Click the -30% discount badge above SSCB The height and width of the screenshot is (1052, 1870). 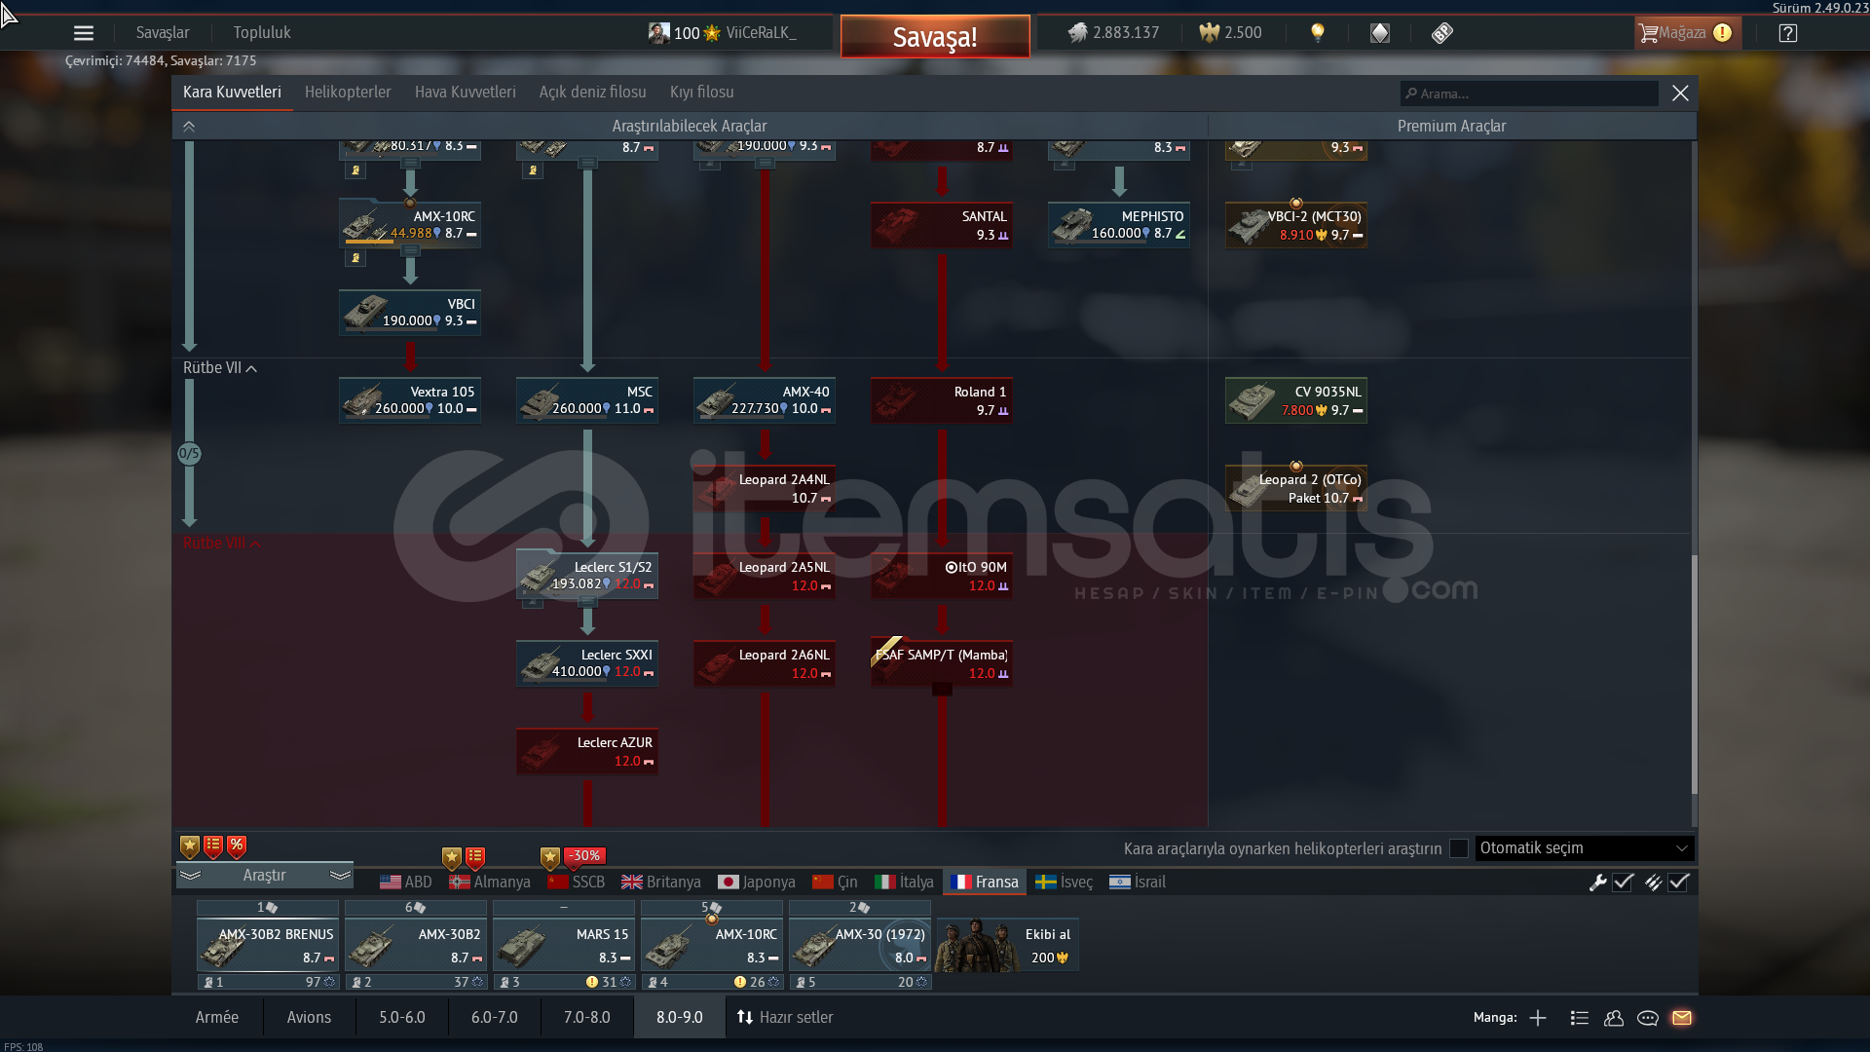[585, 856]
